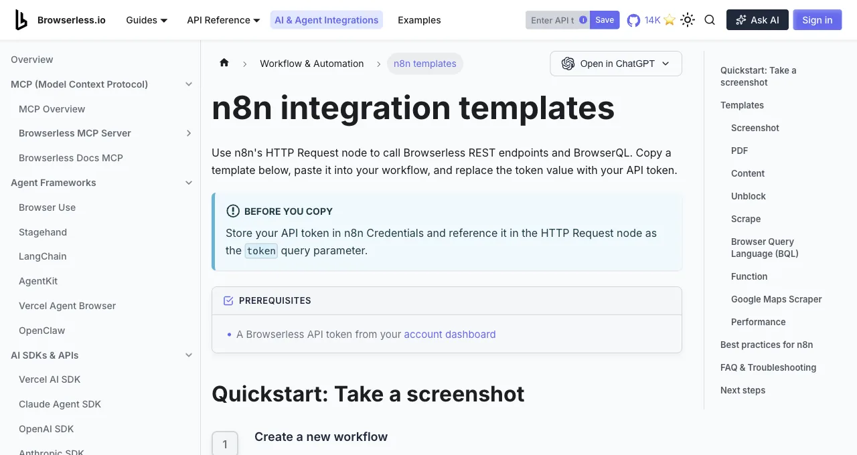
Task: Click Workflow & Automation breadcrumb
Action: pos(312,64)
